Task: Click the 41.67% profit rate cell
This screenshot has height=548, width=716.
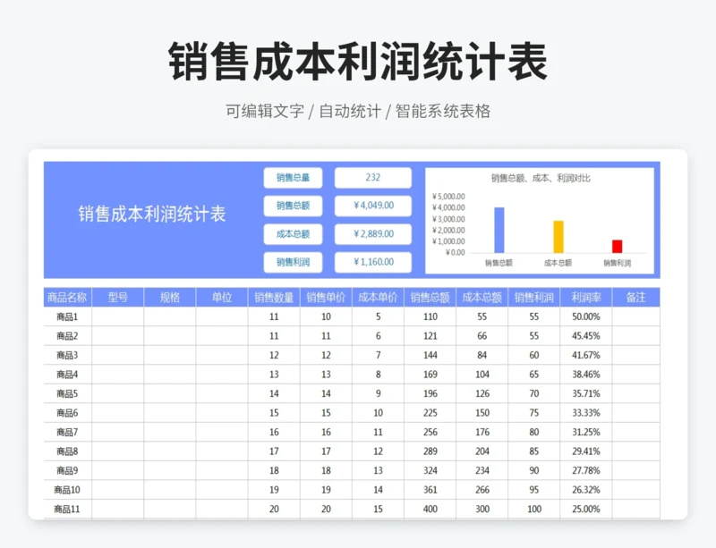Action: [586, 355]
